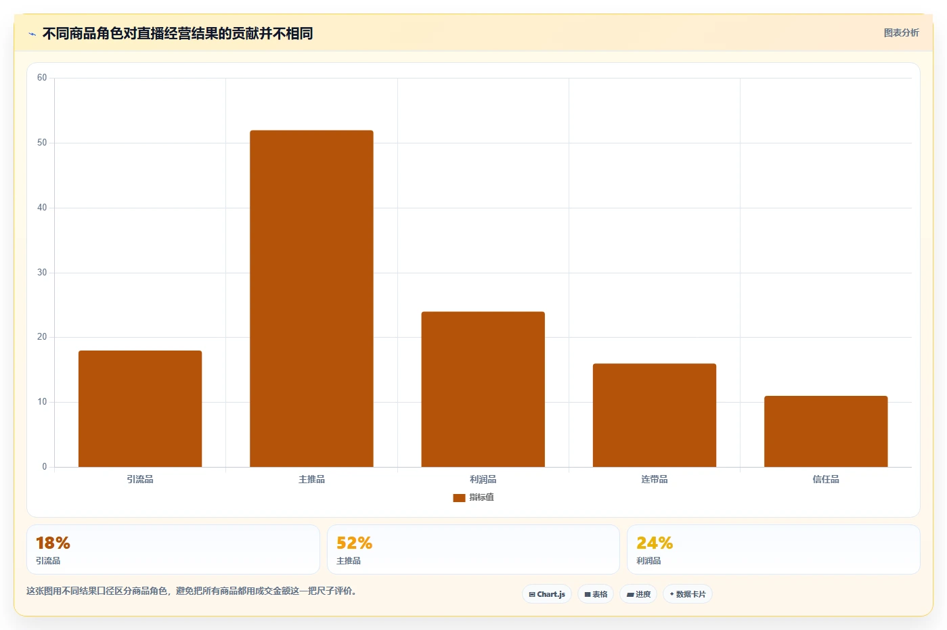Click the 引流品 bar in chart

pos(140,409)
